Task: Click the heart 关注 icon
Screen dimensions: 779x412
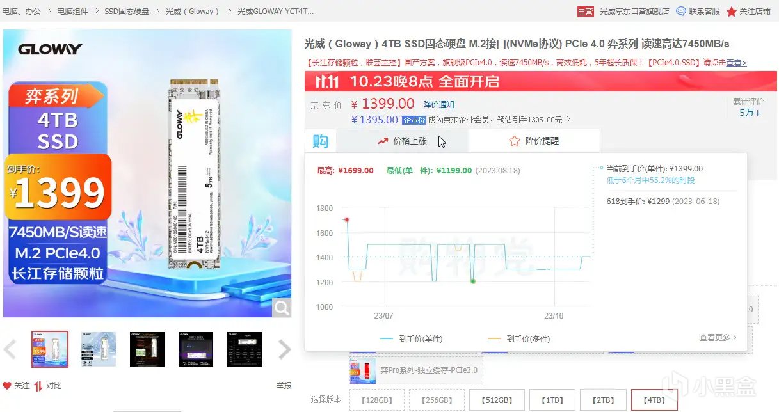Action: tap(7, 386)
